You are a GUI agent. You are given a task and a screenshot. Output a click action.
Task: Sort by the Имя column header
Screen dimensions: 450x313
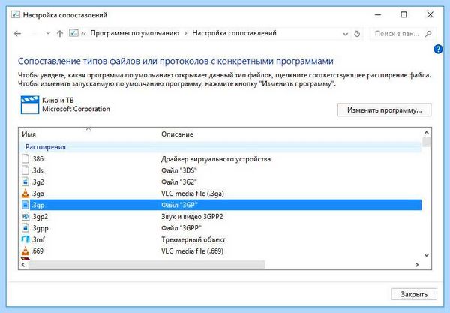click(x=29, y=134)
